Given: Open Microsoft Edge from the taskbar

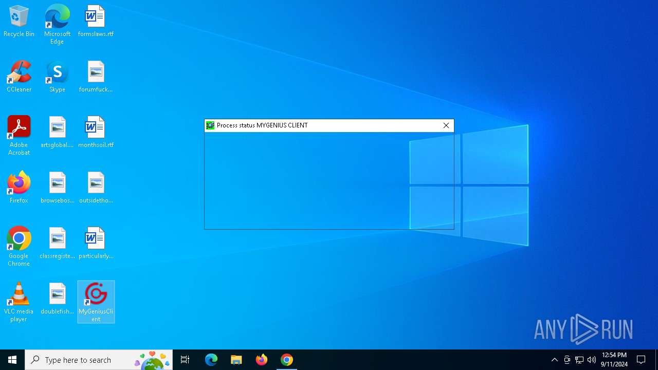Looking at the screenshot, I should point(211,360).
